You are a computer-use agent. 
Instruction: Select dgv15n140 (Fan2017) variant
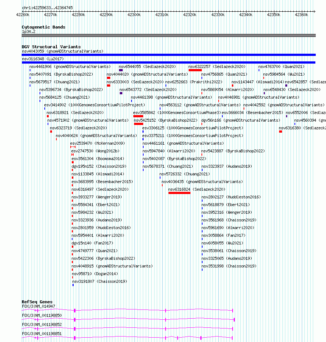click(92, 243)
